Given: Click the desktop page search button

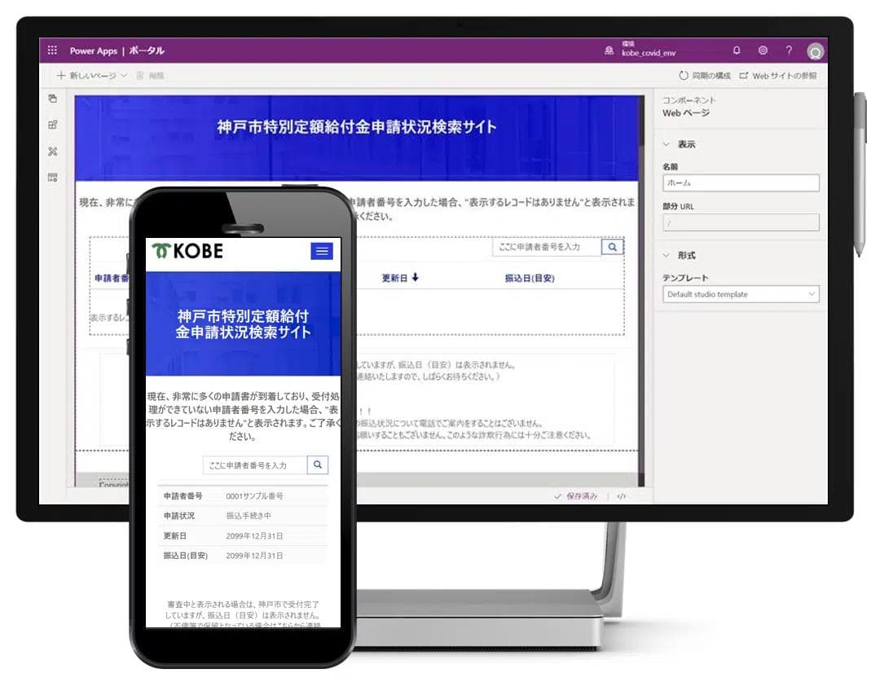Looking at the screenshot, I should coord(612,246).
